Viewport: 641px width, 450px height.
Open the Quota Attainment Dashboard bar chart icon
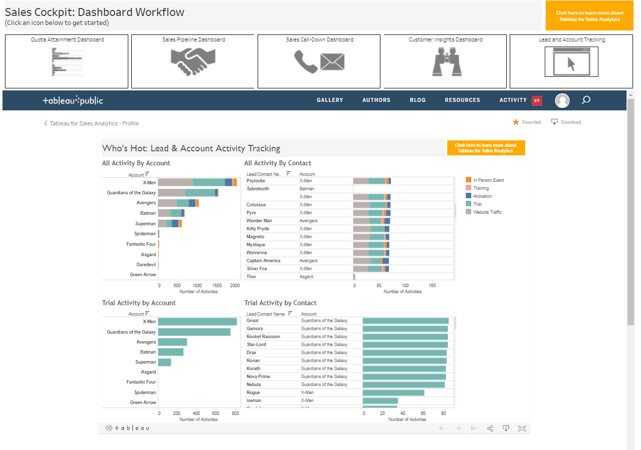[x=67, y=61]
